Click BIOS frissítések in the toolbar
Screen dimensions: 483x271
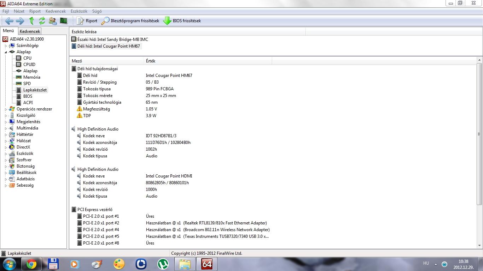[182, 21]
